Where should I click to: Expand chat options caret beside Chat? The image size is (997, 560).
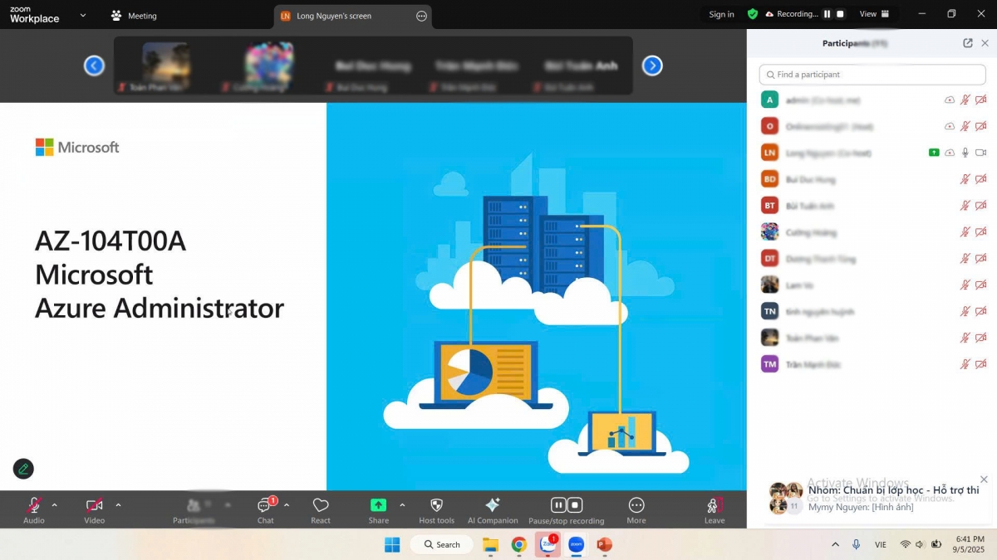[287, 505]
